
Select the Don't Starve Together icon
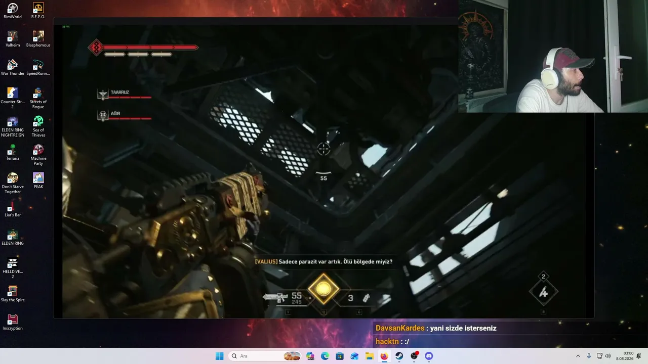click(13, 183)
